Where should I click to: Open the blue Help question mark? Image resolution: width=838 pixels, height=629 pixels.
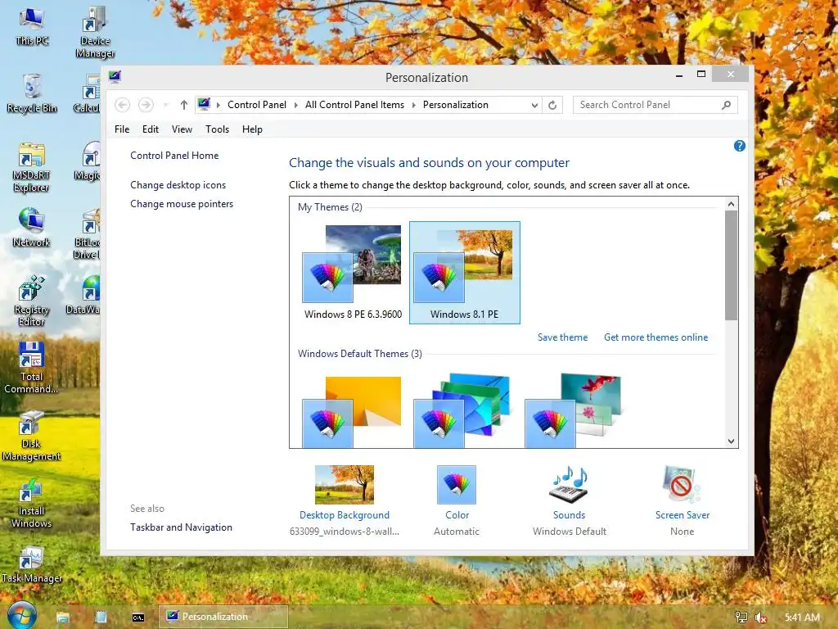click(740, 146)
